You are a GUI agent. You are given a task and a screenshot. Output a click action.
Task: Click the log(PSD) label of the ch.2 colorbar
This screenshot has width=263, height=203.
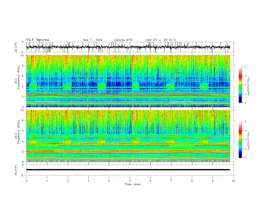coord(249,141)
